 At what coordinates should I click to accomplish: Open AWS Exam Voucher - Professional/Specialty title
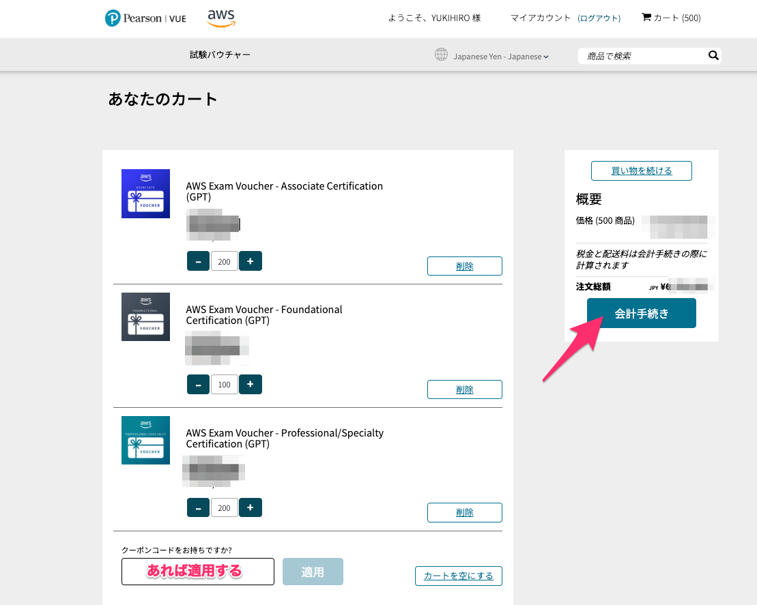tap(285, 438)
